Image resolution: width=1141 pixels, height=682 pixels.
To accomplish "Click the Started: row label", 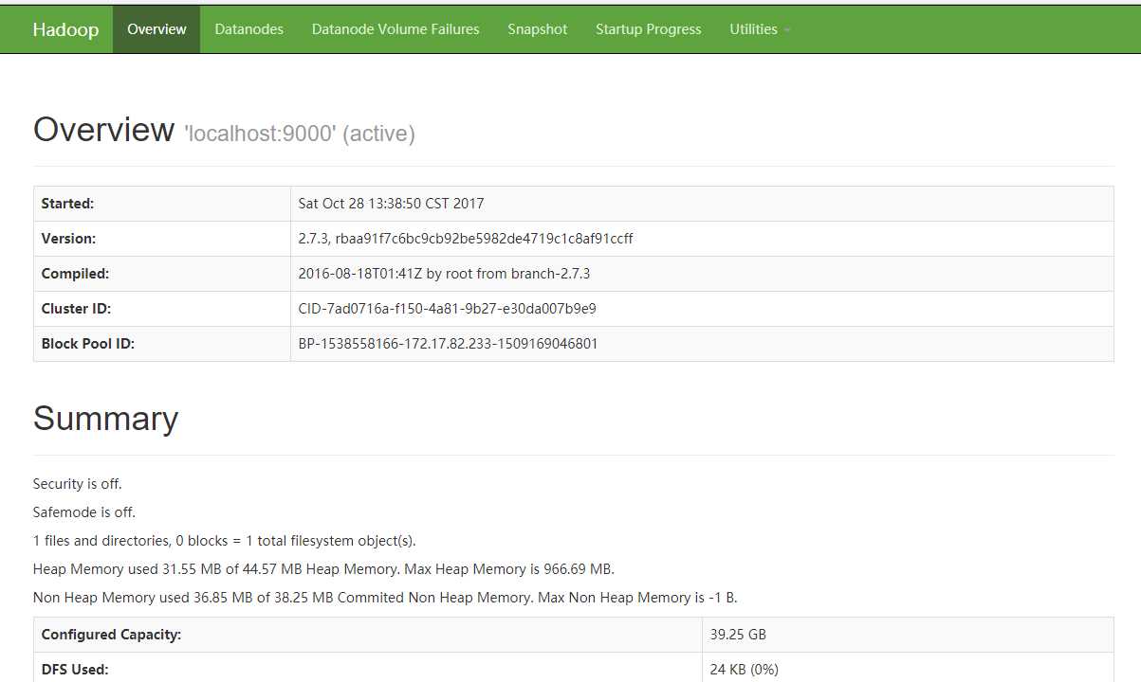I will tap(67, 204).
